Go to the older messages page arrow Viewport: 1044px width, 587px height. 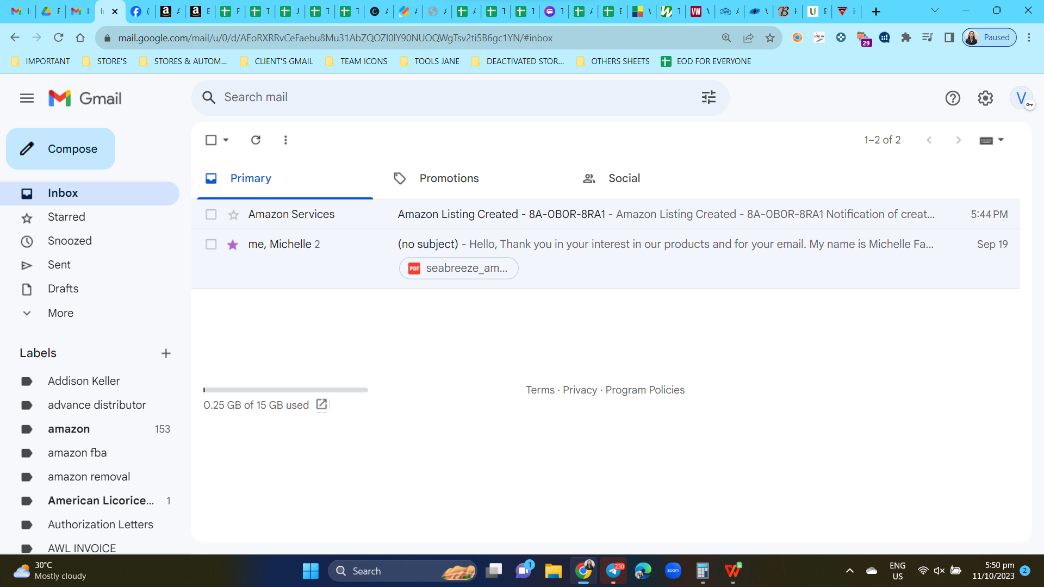(x=959, y=140)
